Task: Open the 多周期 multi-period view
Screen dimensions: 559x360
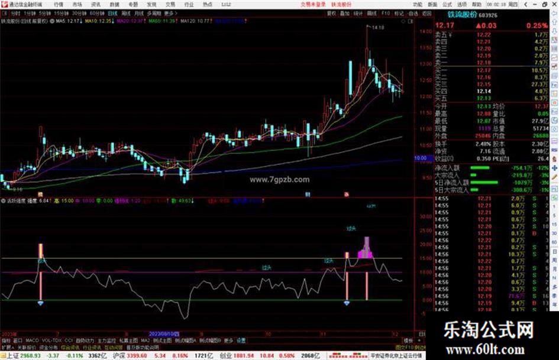Action: [x=154, y=13]
